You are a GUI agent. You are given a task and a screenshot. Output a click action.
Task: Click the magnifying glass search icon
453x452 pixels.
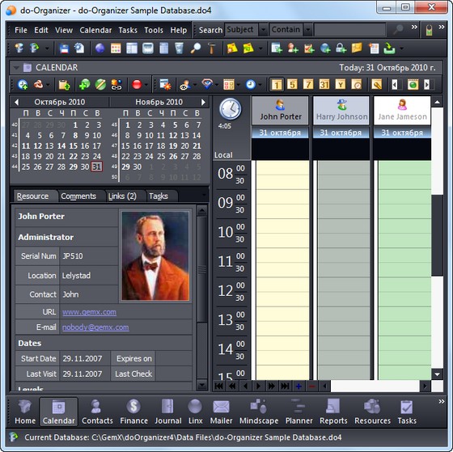(399, 29)
